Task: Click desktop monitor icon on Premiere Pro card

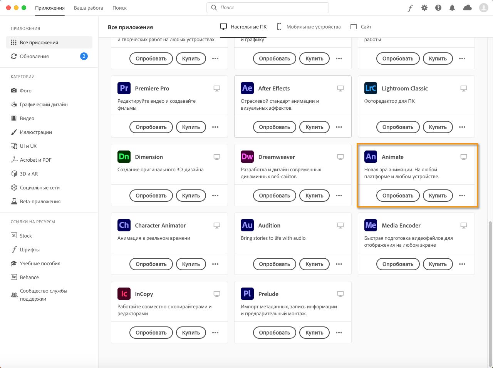Action: [217, 89]
